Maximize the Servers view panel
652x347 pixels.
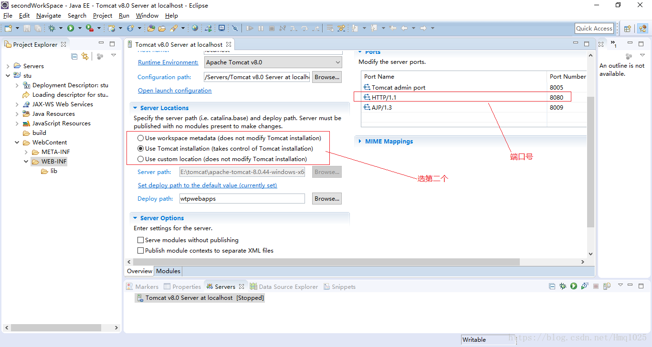coord(642,286)
